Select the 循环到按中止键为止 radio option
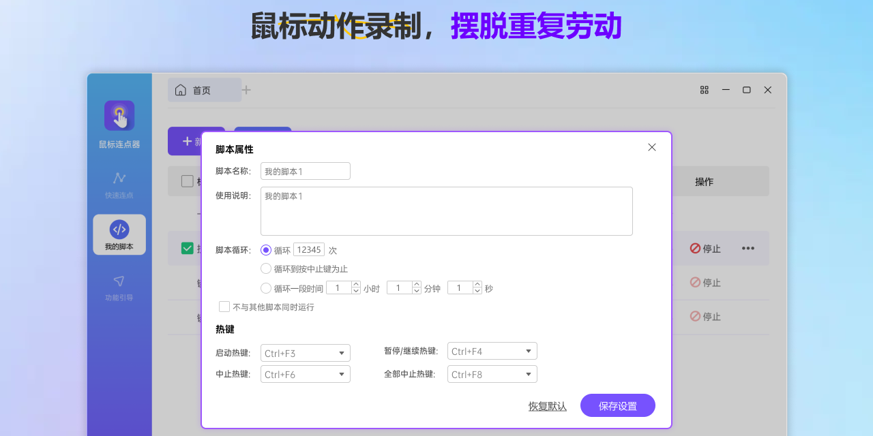 click(266, 268)
